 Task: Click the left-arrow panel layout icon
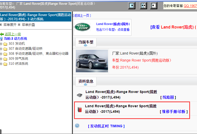coord(154,5)
